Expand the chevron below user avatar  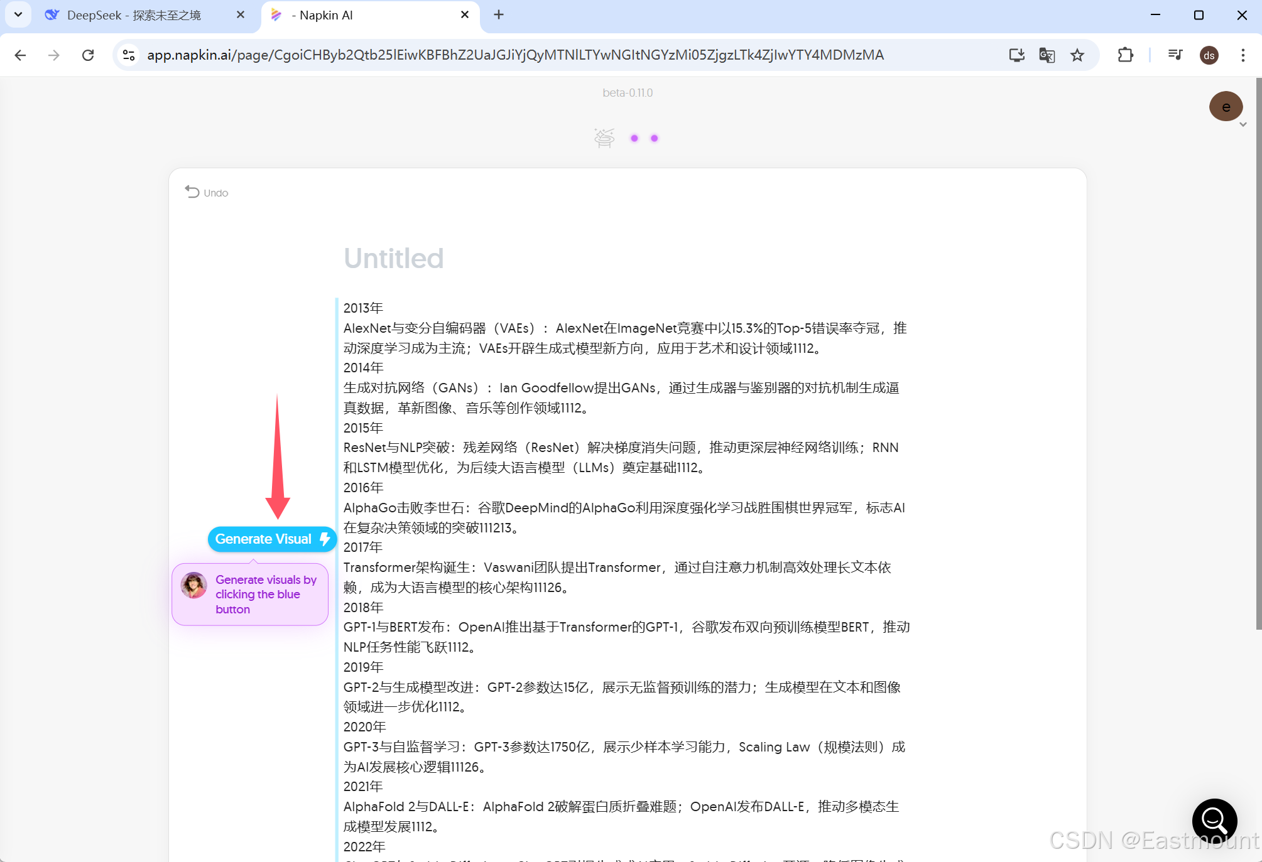tap(1243, 125)
